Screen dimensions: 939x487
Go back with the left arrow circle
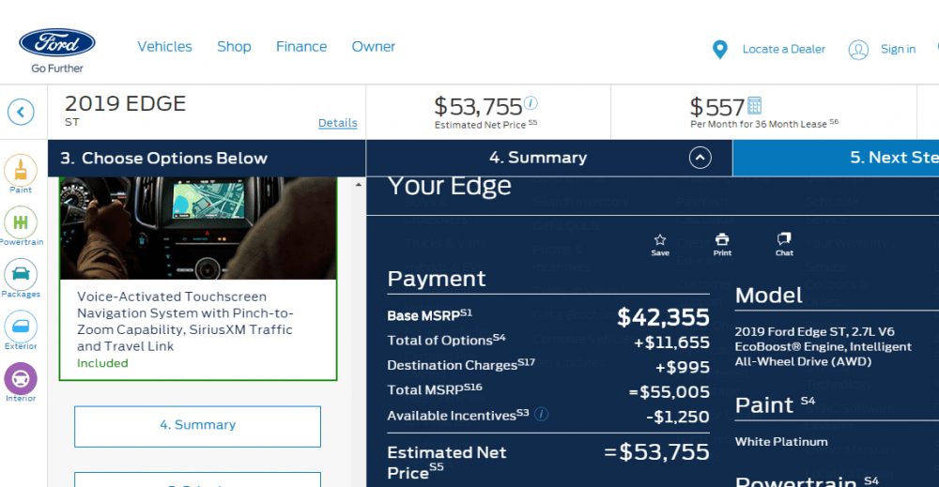(x=21, y=113)
